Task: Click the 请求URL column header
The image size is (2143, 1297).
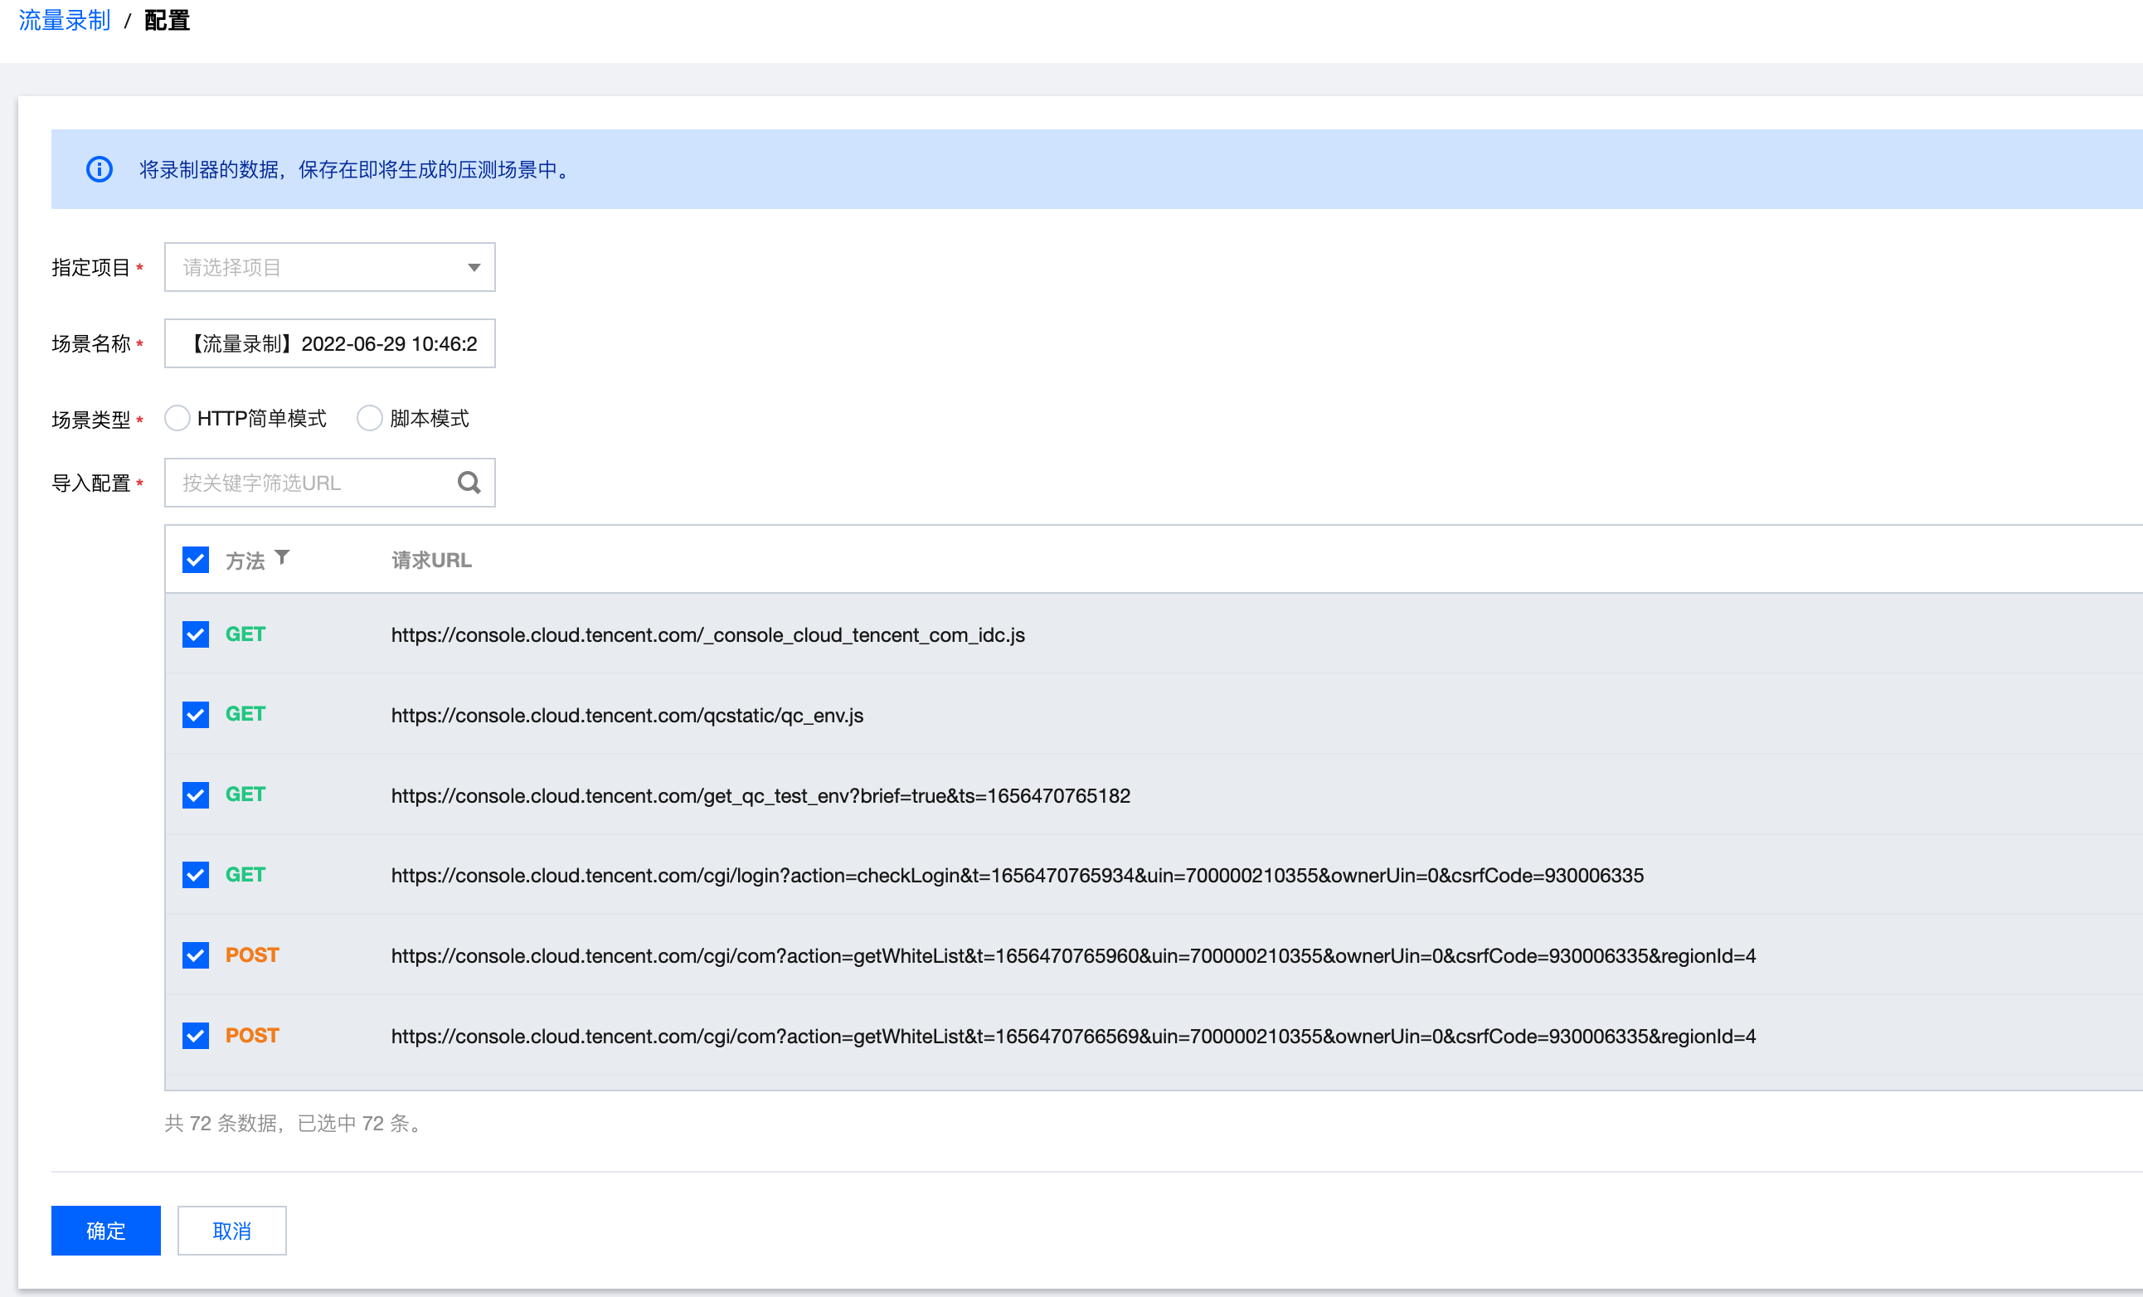Action: tap(431, 561)
